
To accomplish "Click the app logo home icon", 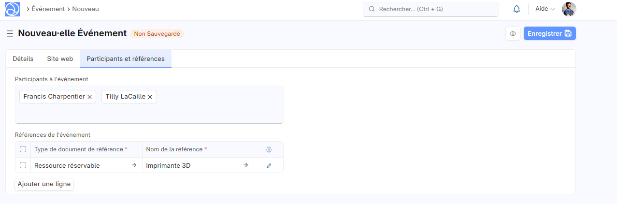I will (x=12, y=9).
